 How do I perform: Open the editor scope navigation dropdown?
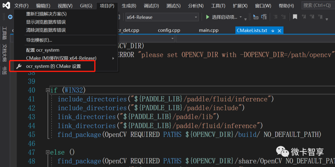[x=173, y=39]
